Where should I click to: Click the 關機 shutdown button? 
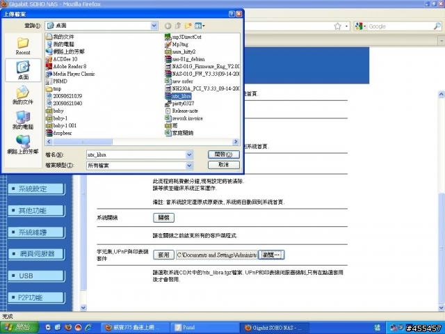164,218
